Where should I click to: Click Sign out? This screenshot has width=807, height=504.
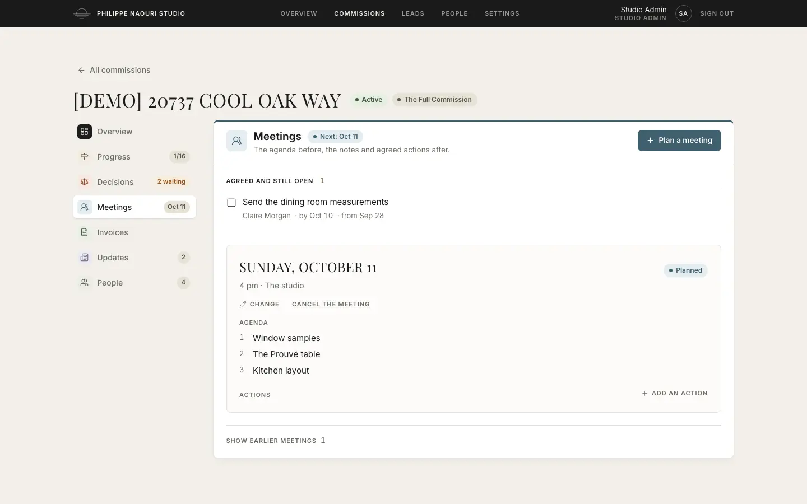point(717,13)
